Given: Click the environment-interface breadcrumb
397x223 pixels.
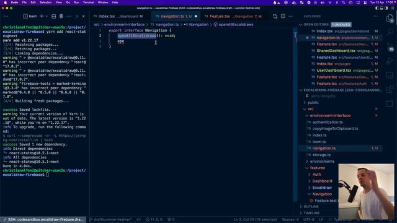Looking at the screenshot, I should click(x=124, y=25).
